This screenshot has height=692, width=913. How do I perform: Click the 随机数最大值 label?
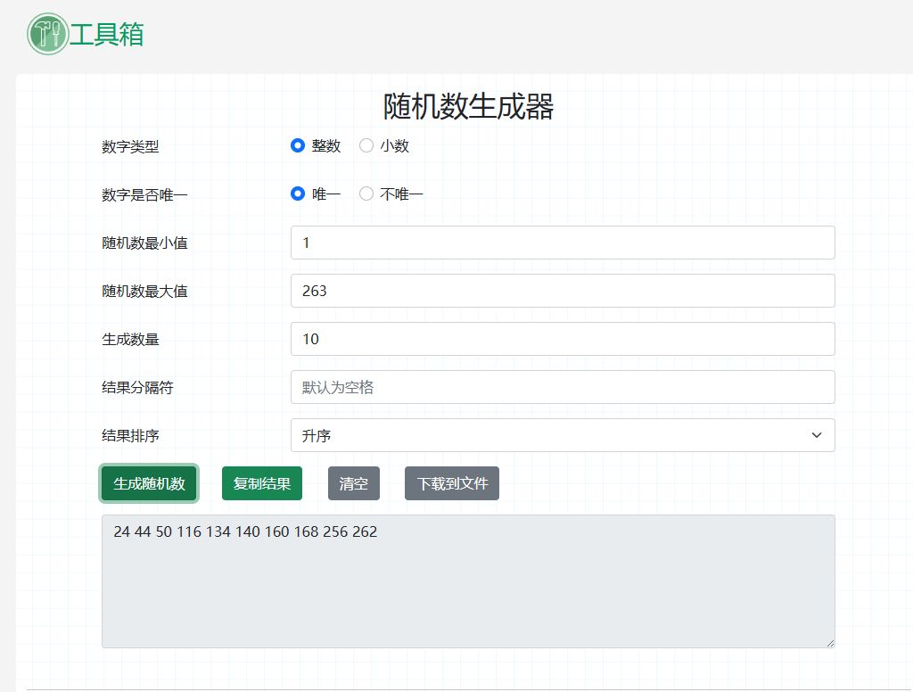pos(144,292)
